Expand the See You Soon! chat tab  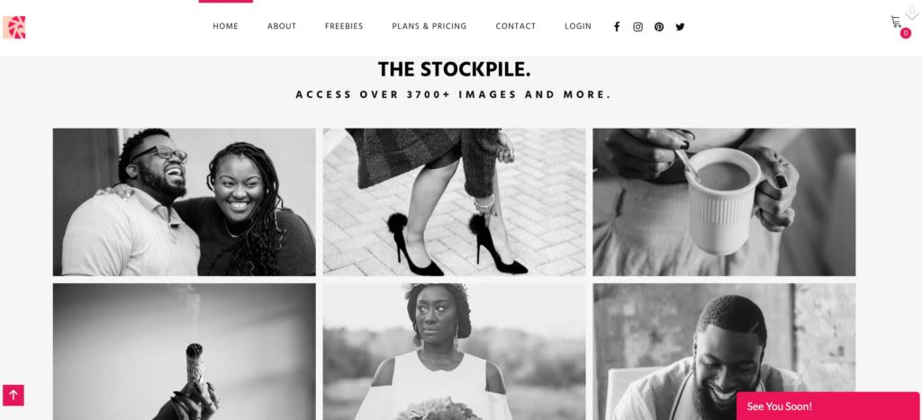click(x=828, y=406)
